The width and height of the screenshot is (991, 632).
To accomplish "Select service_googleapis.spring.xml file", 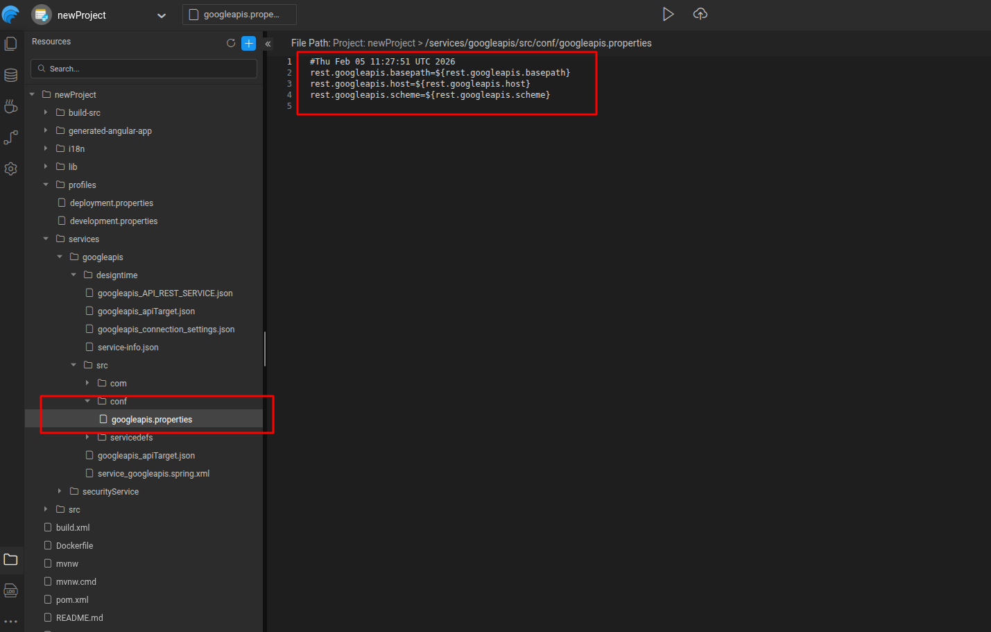I will point(153,474).
